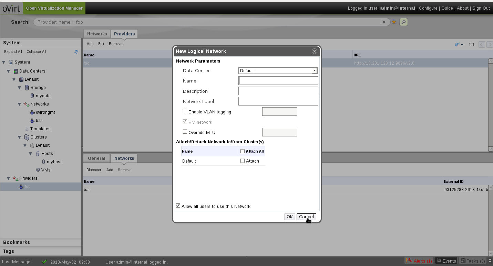493x266 pixels.
Task: Open the General sub-tab
Action: click(96, 158)
